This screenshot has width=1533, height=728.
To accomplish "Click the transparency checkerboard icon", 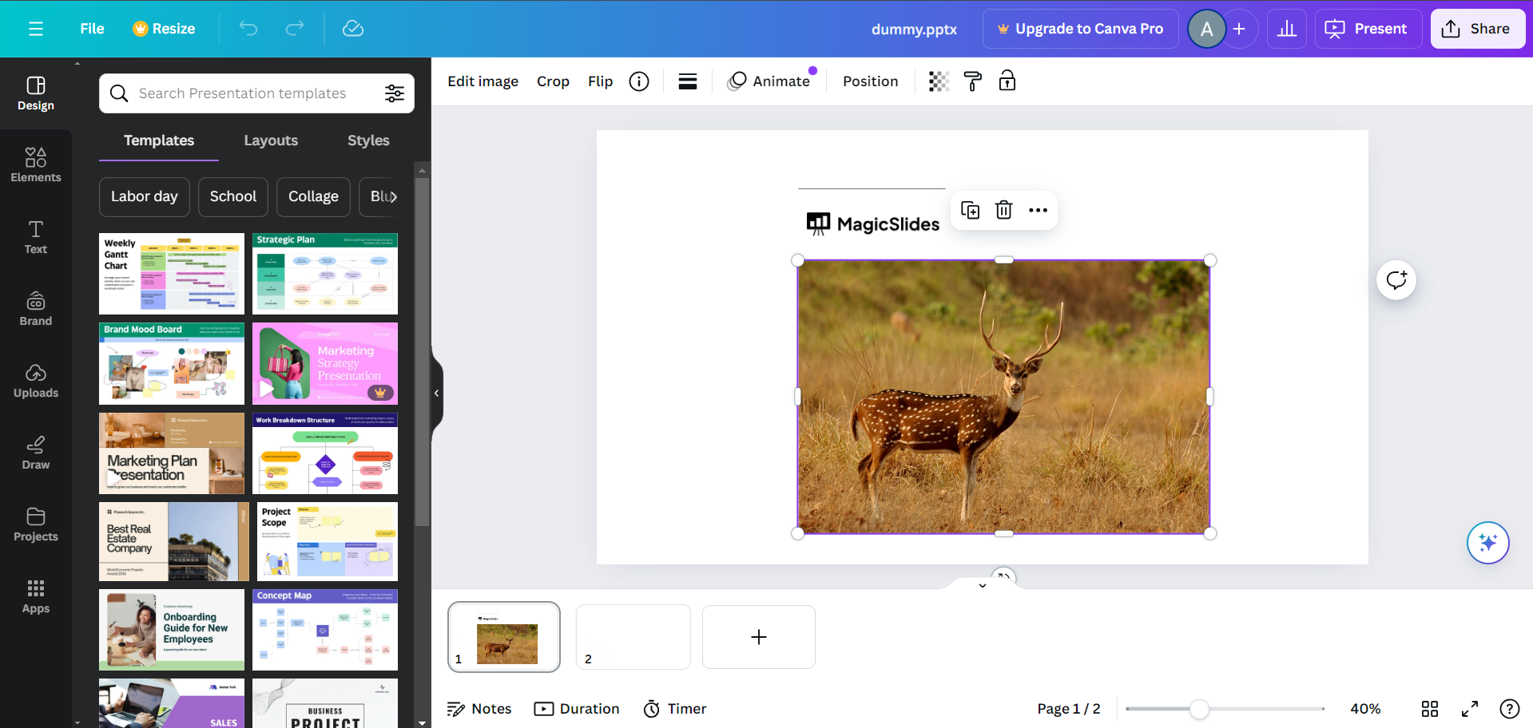I will (x=939, y=81).
